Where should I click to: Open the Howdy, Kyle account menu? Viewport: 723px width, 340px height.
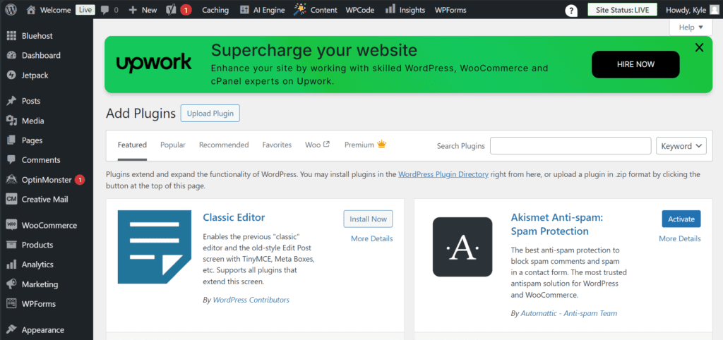(x=692, y=10)
